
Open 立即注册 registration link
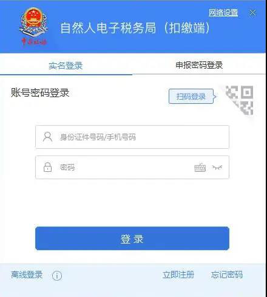click(178, 275)
